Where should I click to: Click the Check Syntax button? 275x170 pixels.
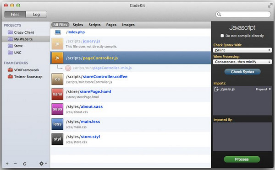click(x=242, y=72)
